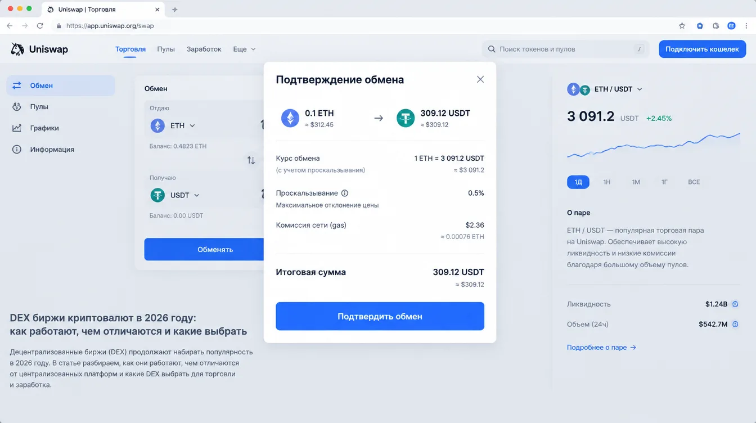
Task: Flip tokens with the swap direction arrows
Action: [x=251, y=160]
